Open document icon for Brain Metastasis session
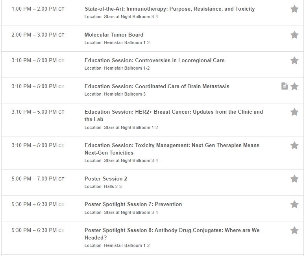 point(285,86)
